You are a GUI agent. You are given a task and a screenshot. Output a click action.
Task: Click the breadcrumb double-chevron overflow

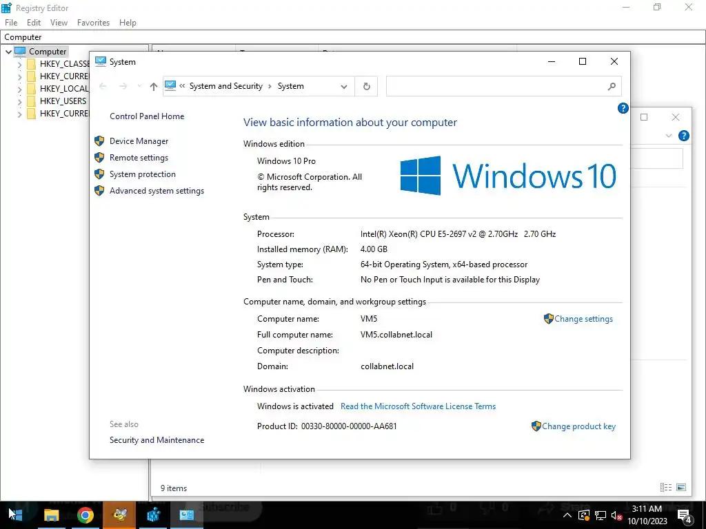182,86
